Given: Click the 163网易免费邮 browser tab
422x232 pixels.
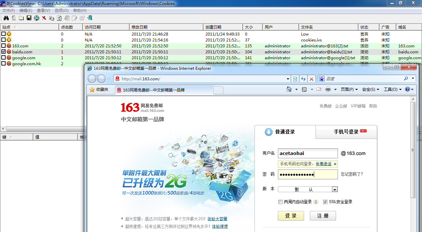Looking at the screenshot, I should coord(164,90).
